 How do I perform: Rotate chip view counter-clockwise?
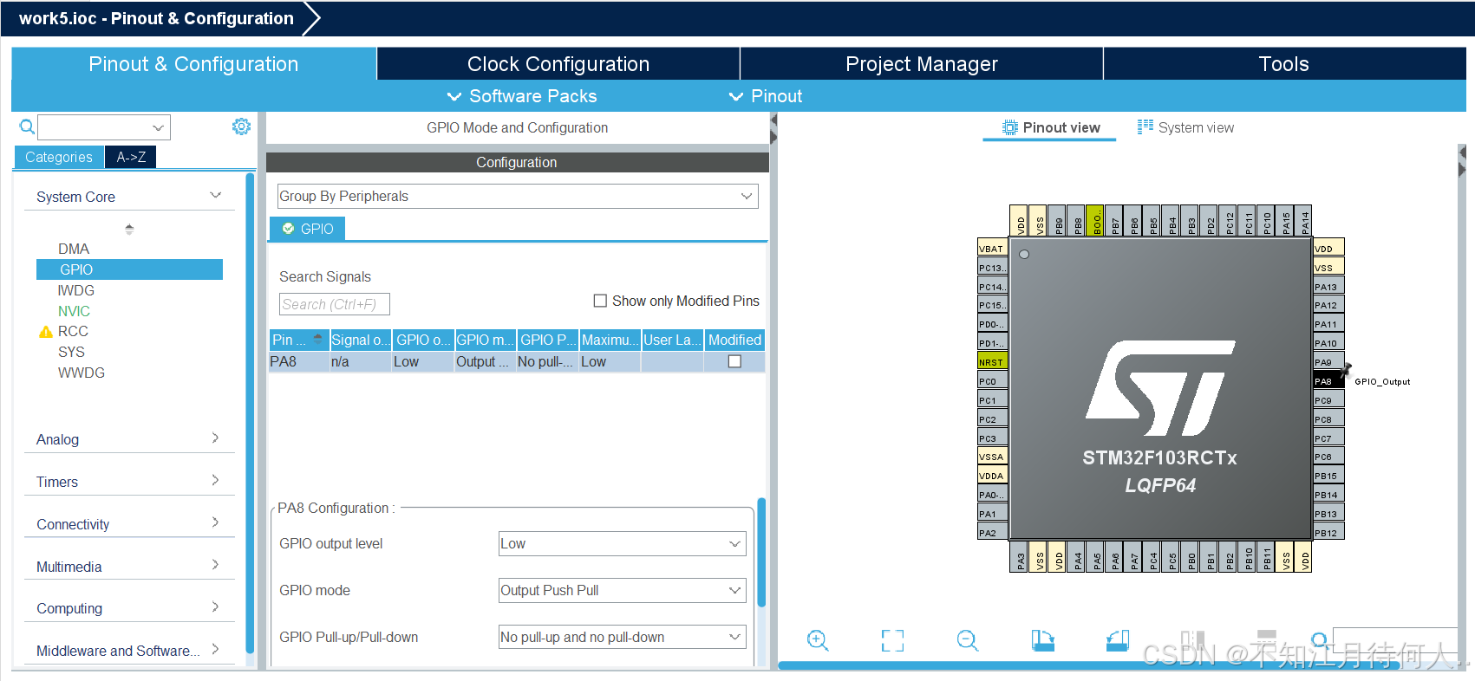click(1118, 640)
